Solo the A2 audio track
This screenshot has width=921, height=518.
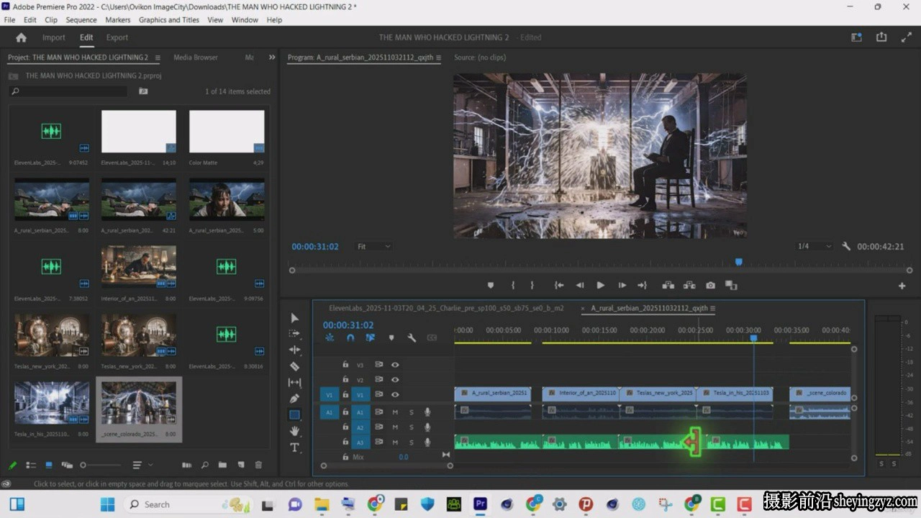coord(412,427)
